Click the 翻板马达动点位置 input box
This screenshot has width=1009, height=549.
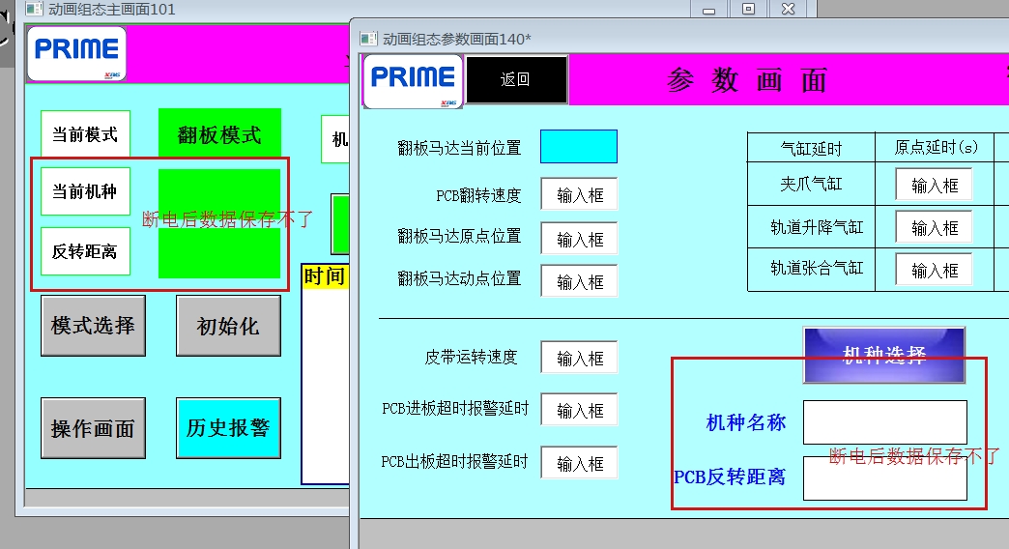coord(579,280)
